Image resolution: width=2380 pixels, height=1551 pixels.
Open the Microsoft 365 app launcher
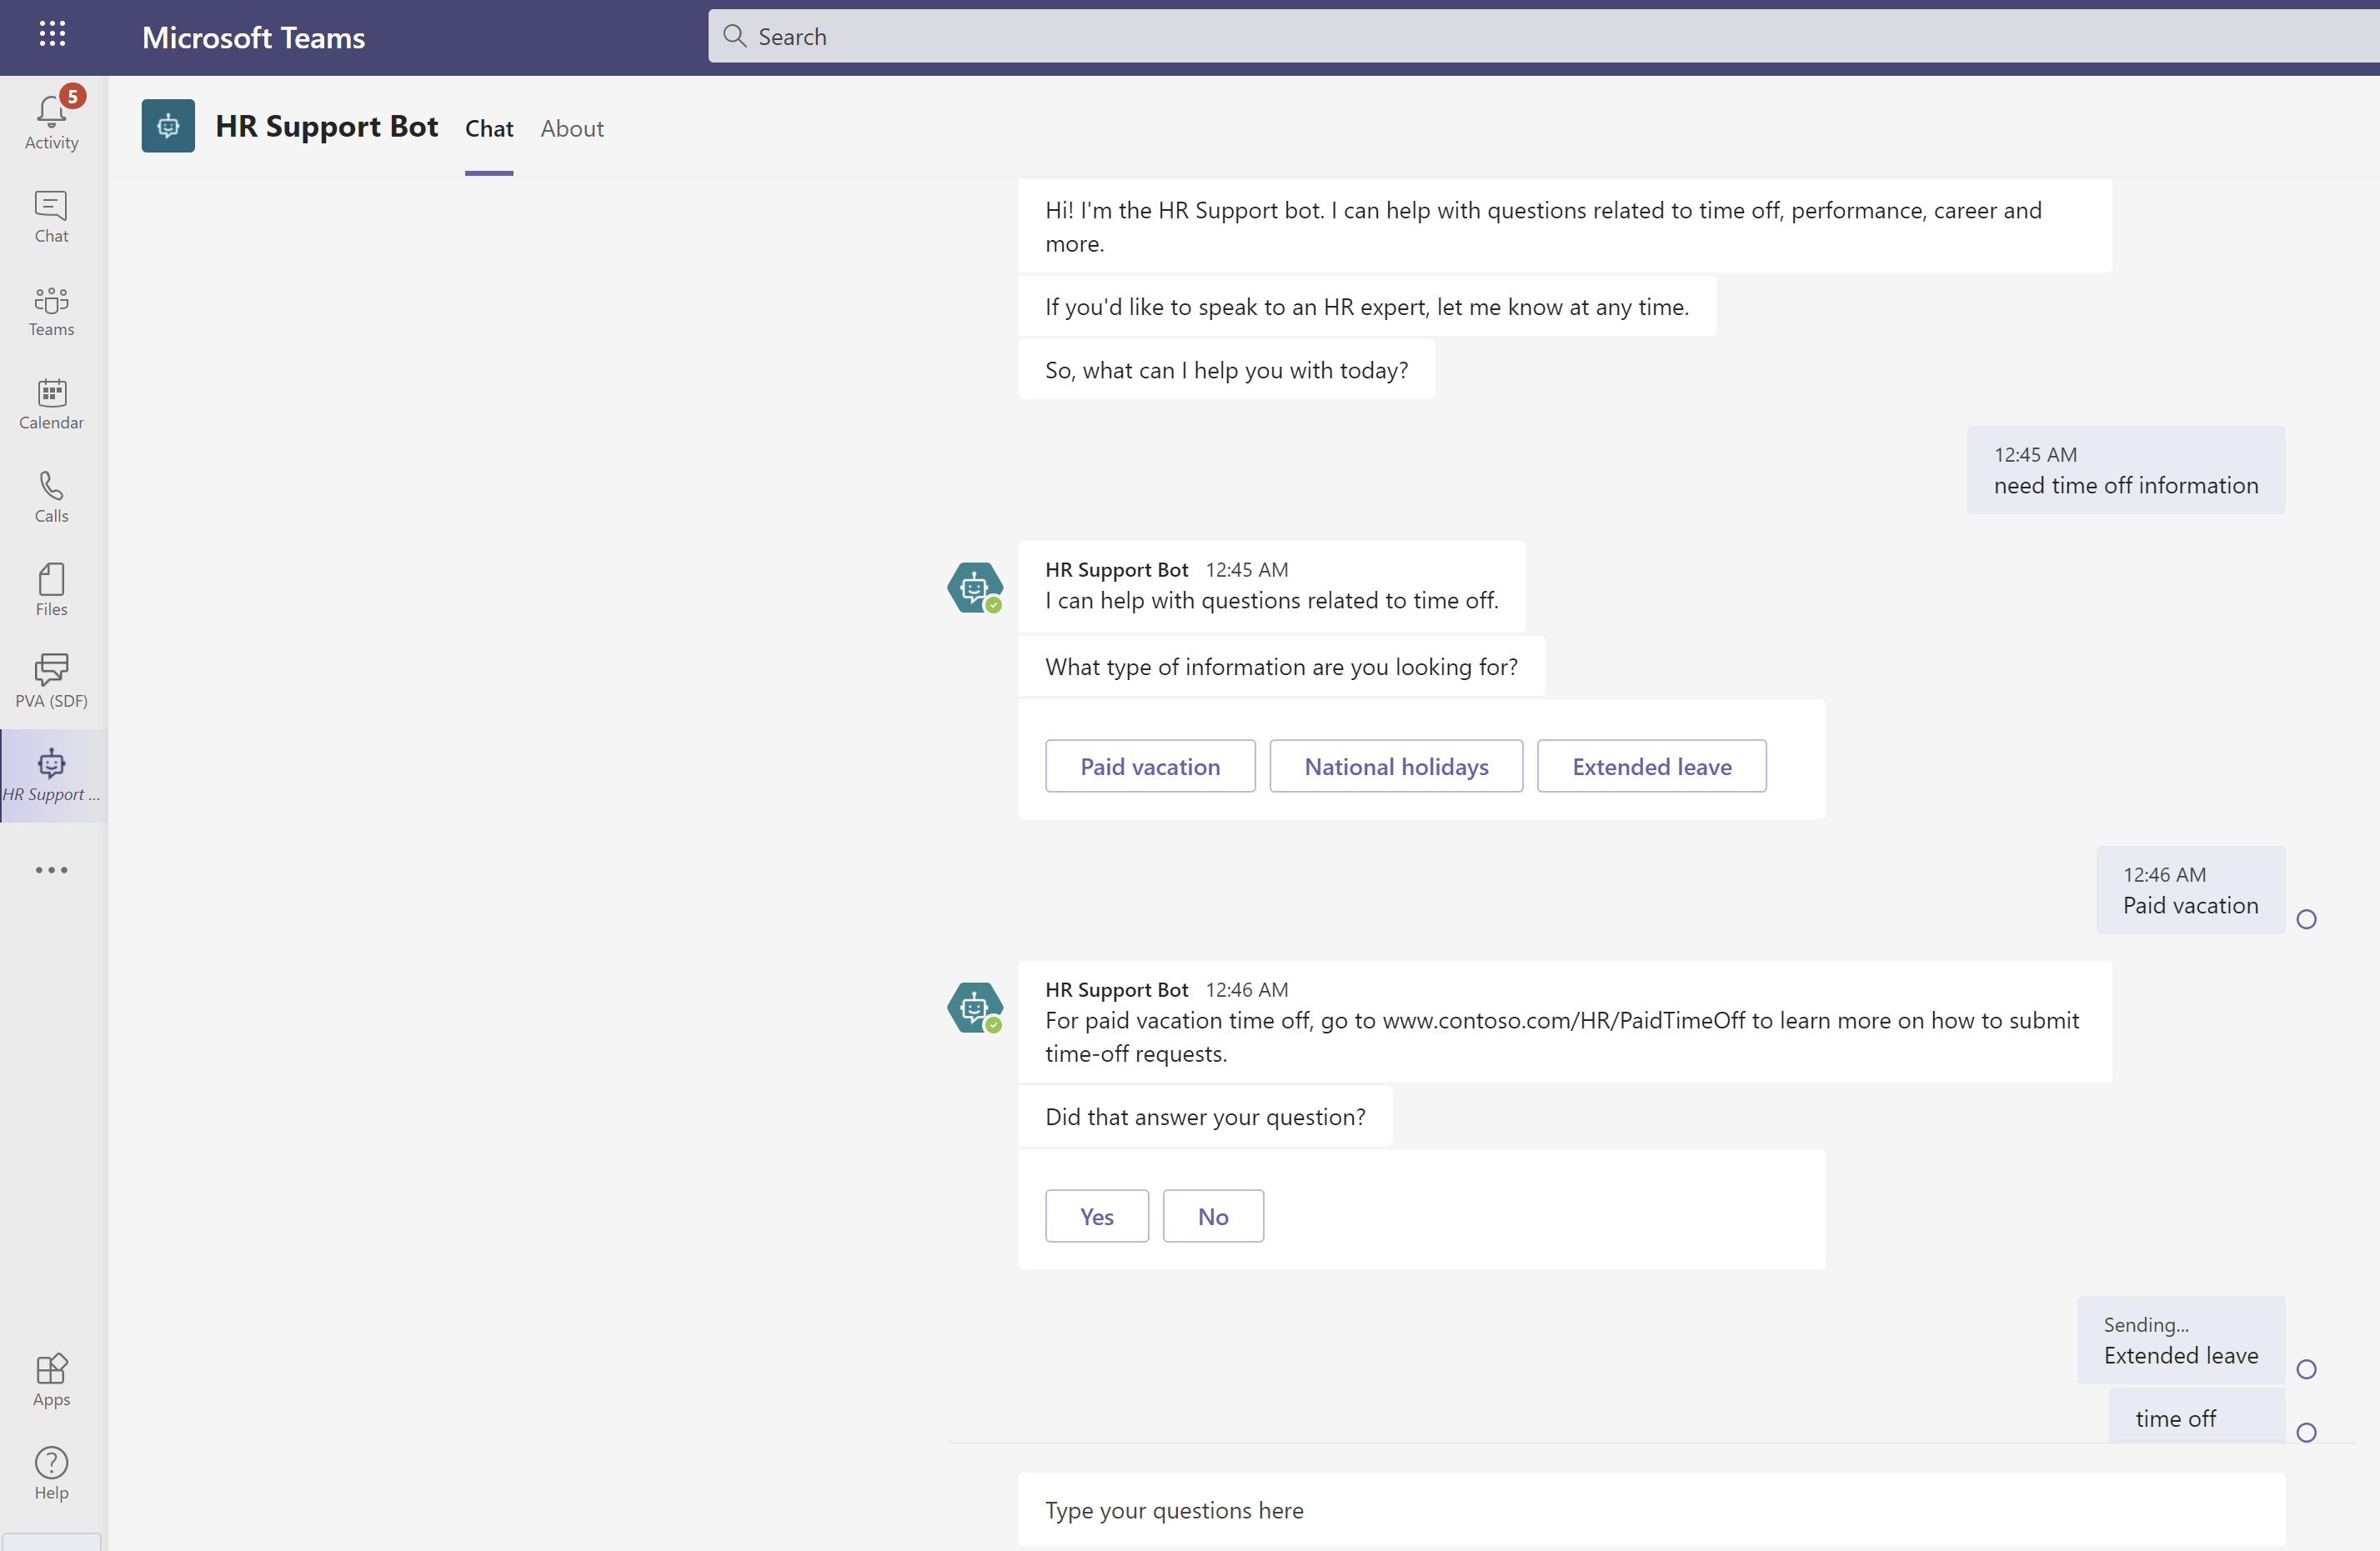click(53, 35)
